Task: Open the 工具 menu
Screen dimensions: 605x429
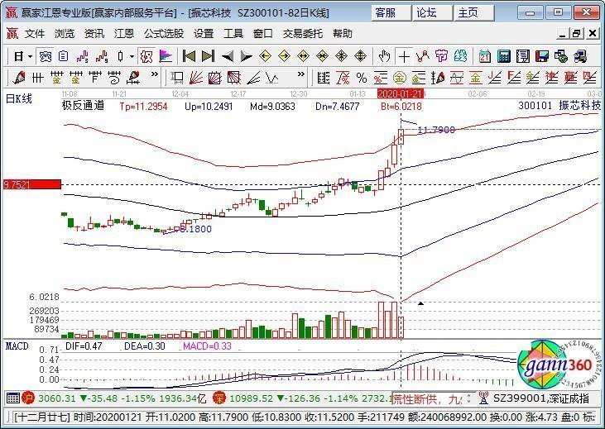Action: [x=233, y=34]
